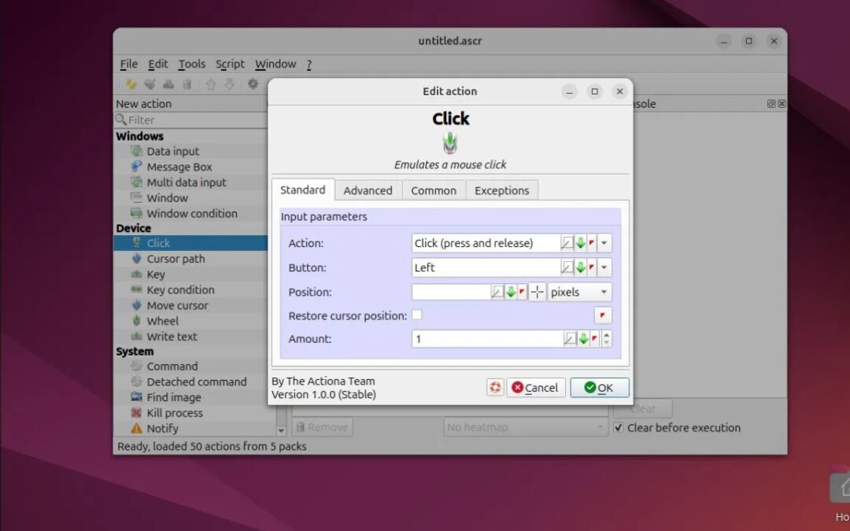Click the crosshair icon to pick a screen position
The width and height of the screenshot is (850, 531).
tap(537, 292)
